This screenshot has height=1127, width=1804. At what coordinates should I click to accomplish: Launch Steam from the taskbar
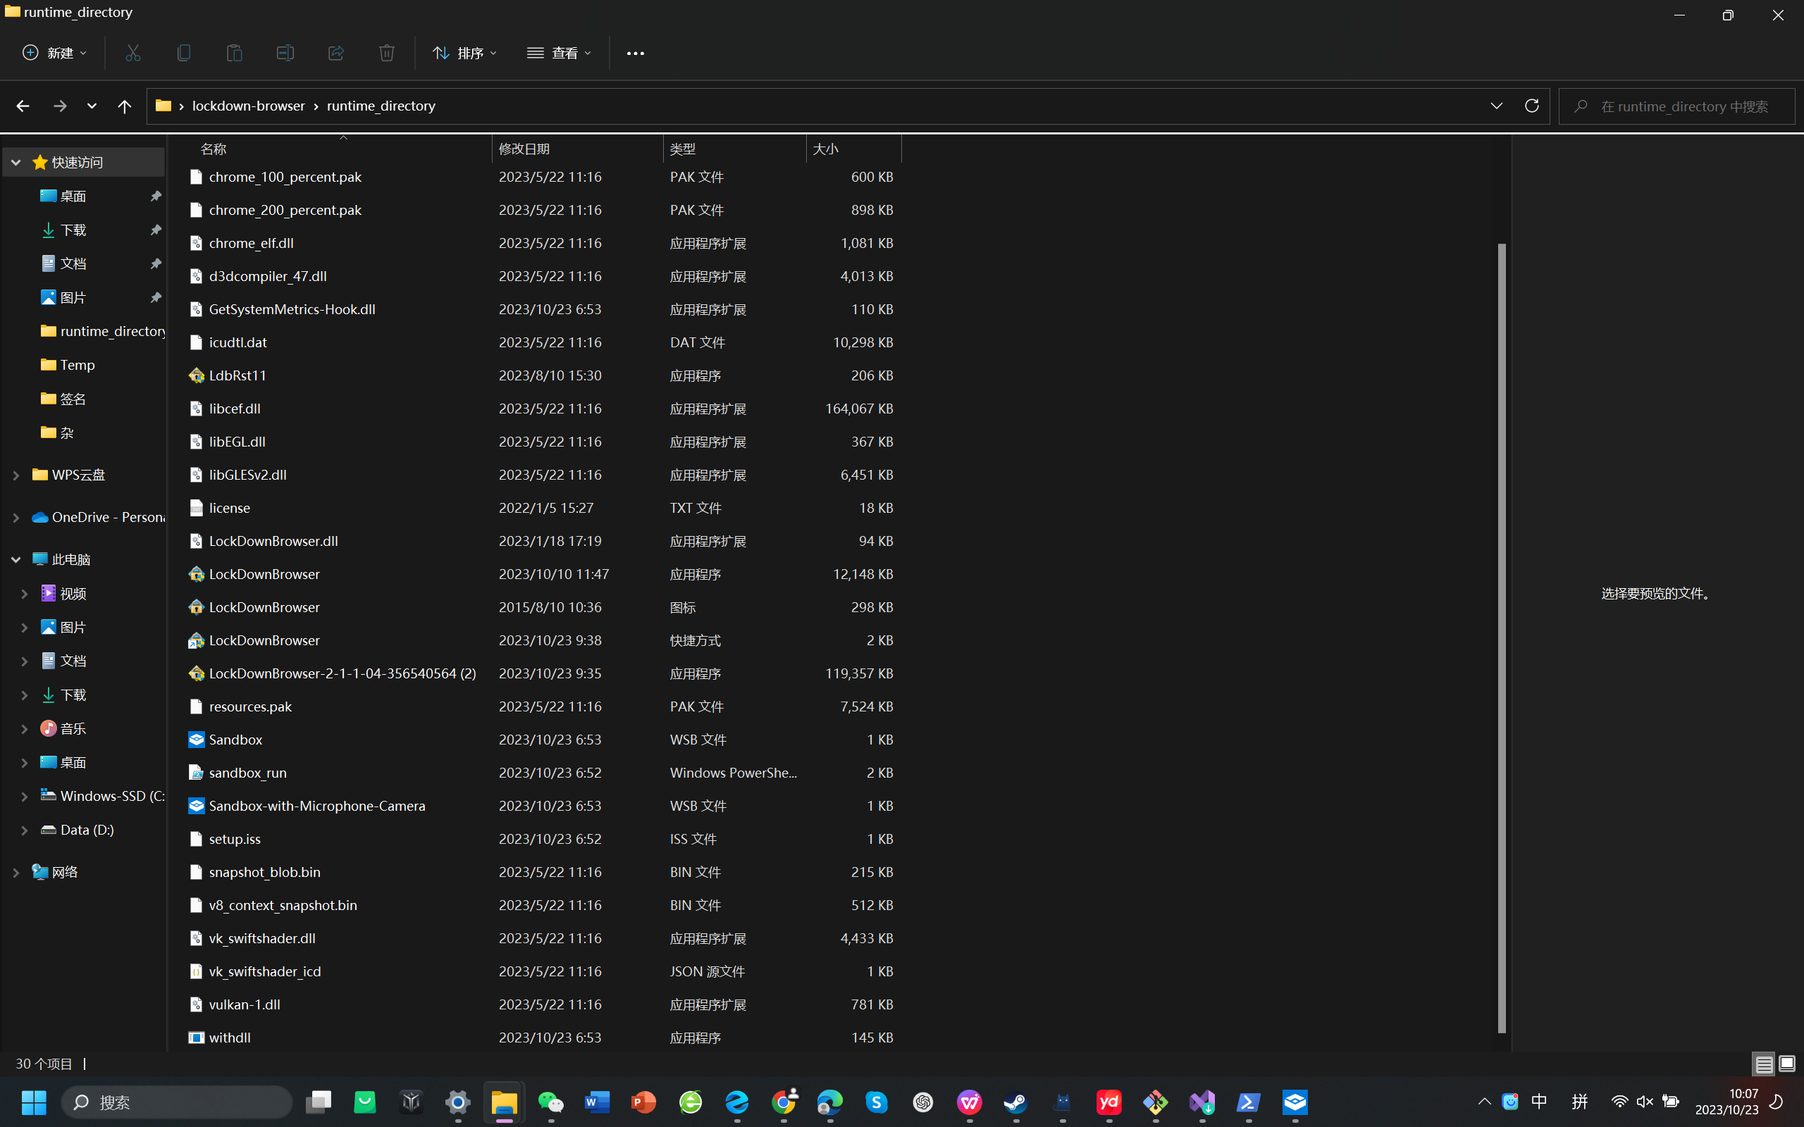click(1016, 1102)
